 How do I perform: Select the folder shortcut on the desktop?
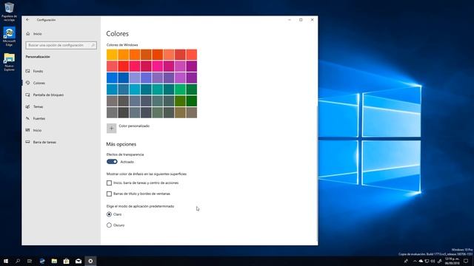10,61
